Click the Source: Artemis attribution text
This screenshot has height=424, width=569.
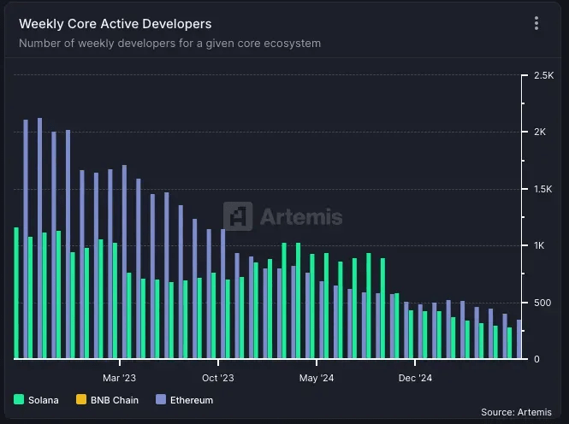[x=517, y=412]
